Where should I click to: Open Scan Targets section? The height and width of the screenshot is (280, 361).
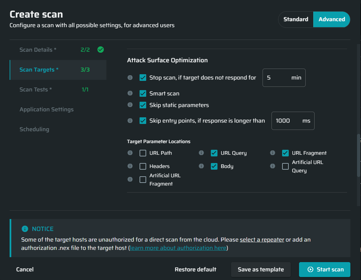58,70
